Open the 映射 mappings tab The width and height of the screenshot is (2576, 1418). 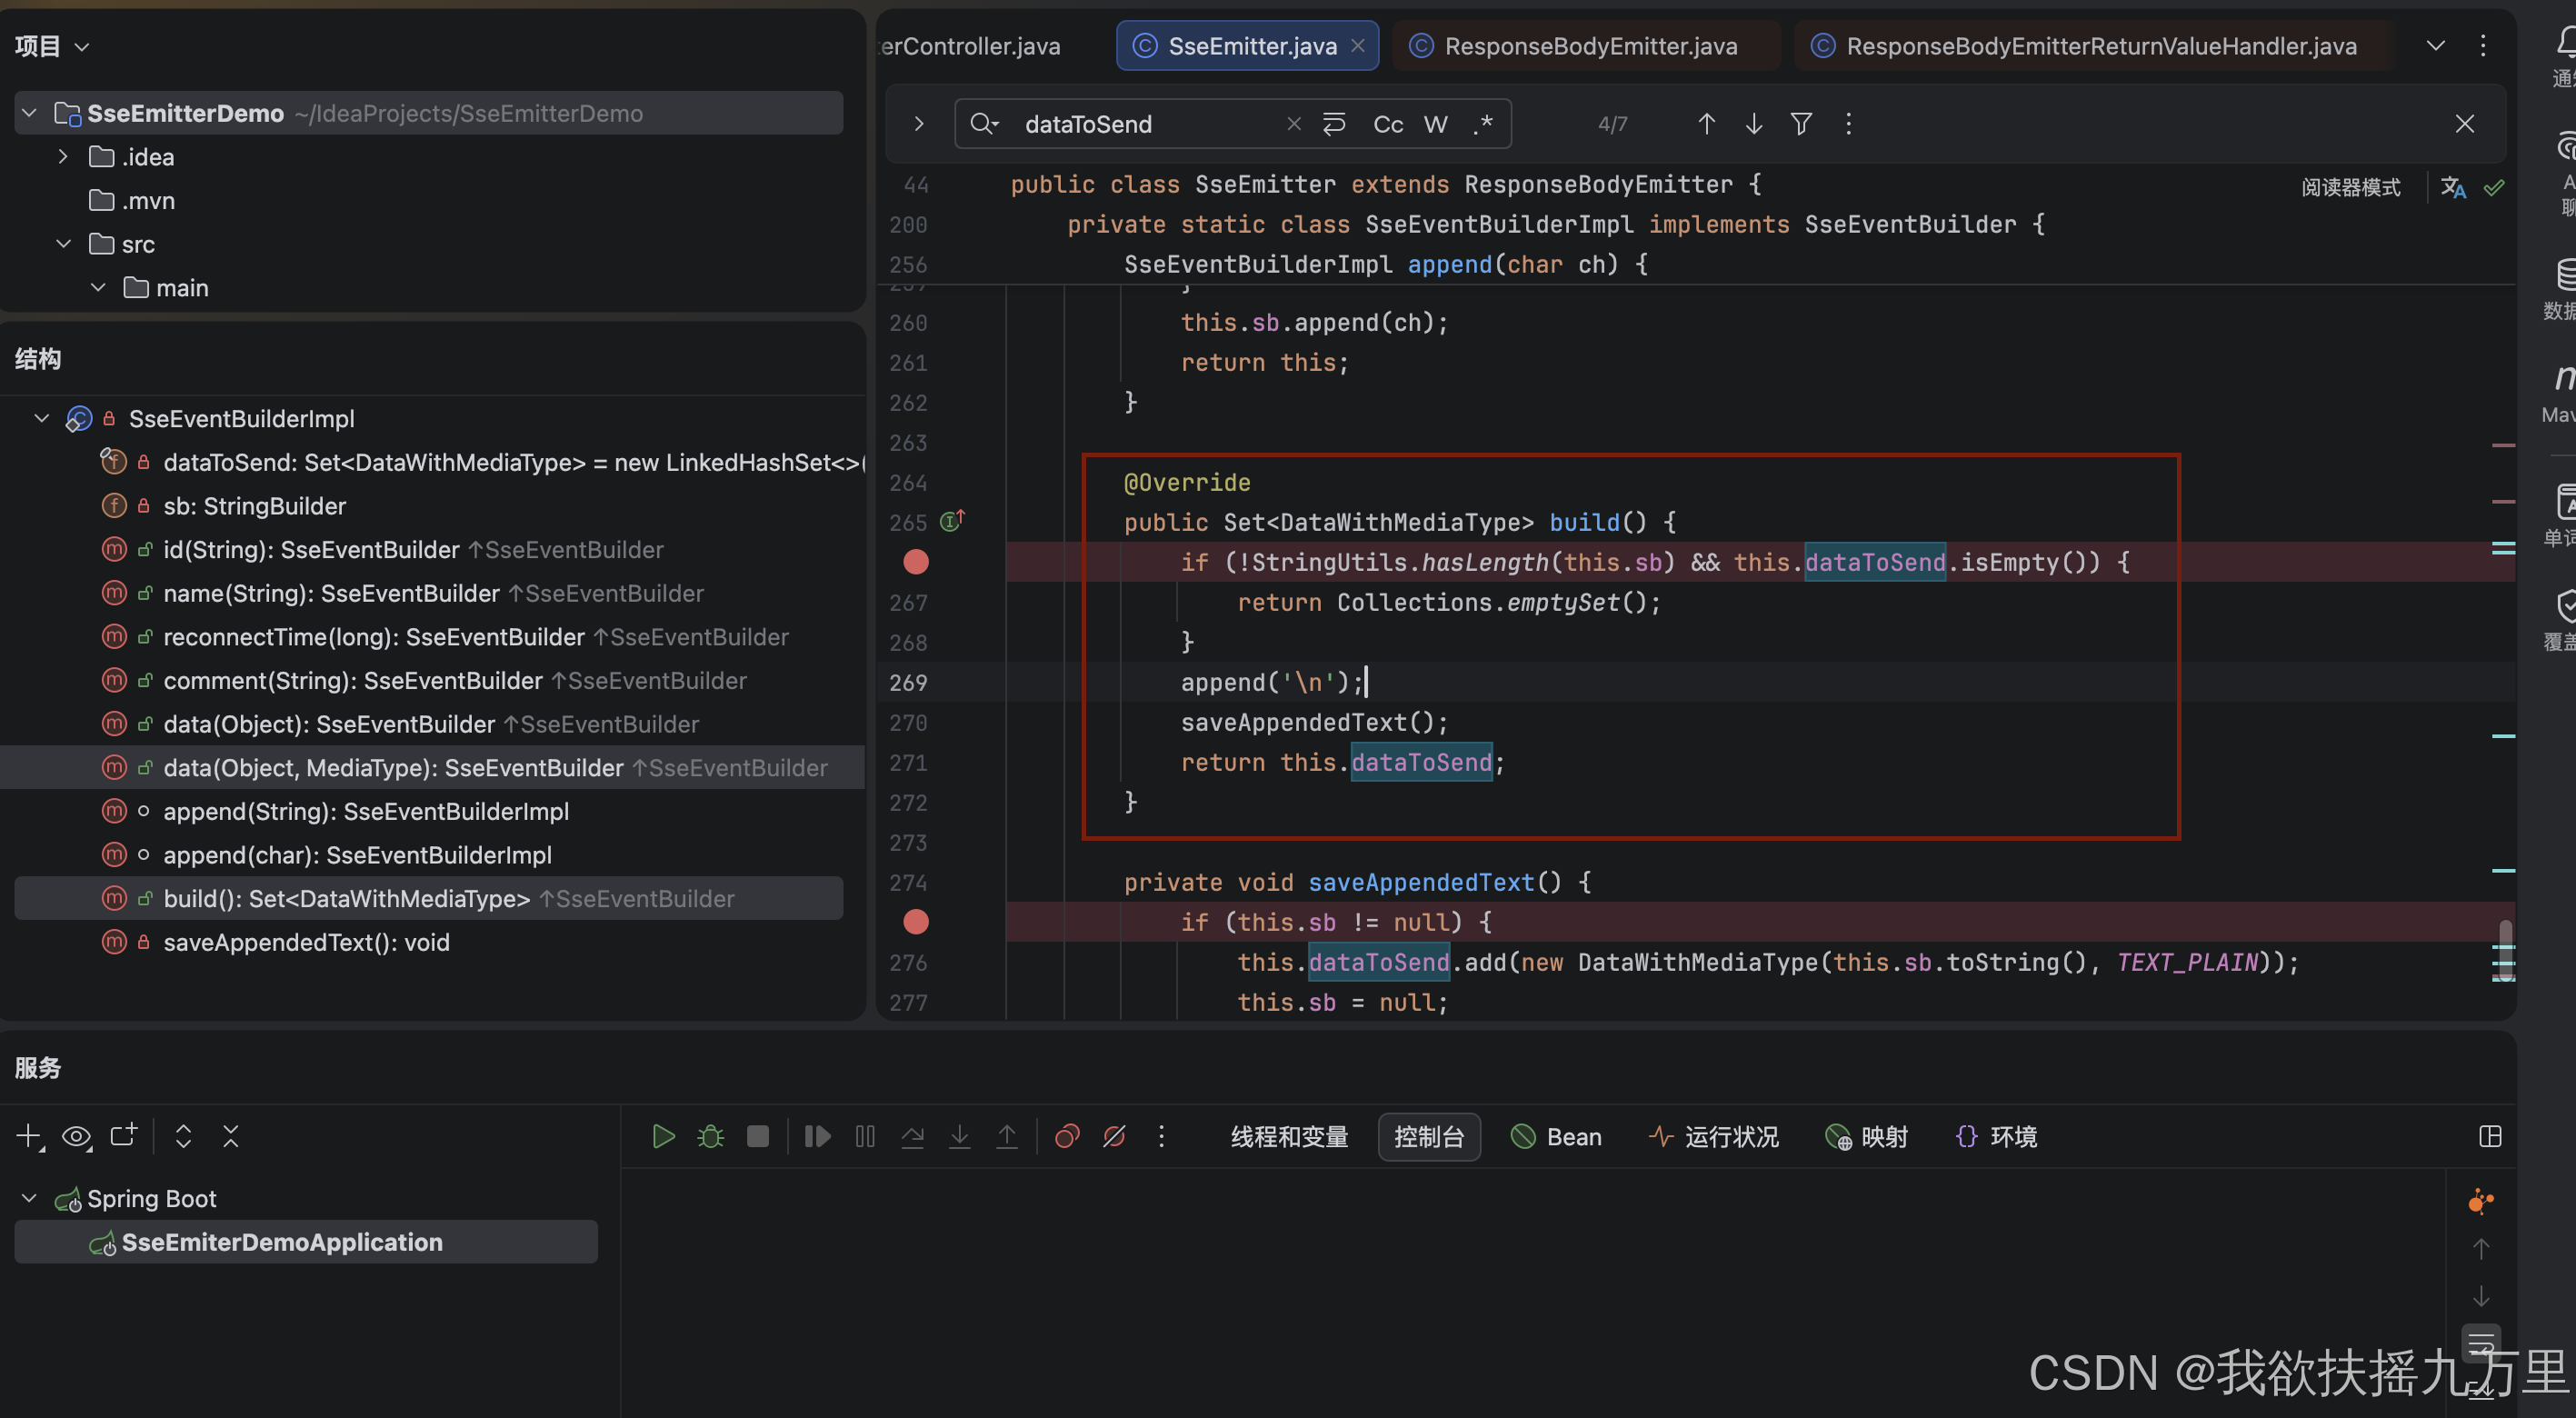click(1866, 1137)
